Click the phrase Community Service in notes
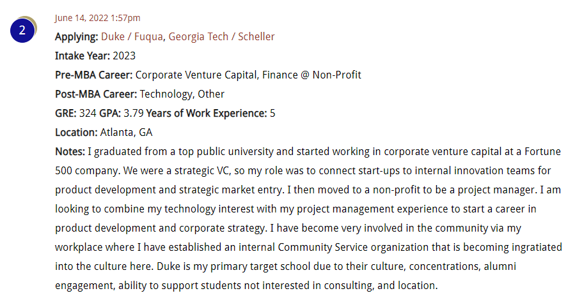The image size is (575, 298). click(x=323, y=247)
